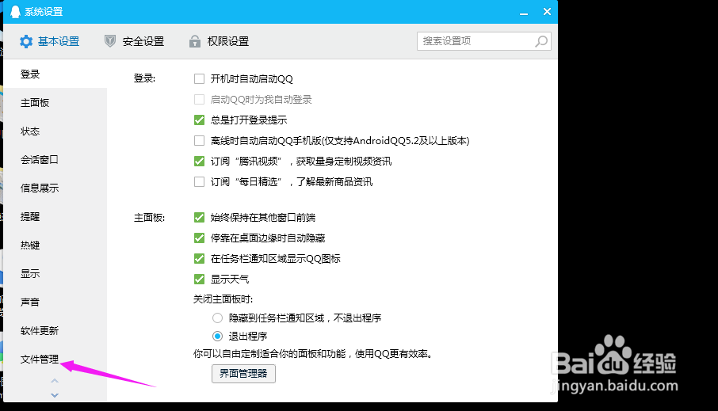This screenshot has height=411, width=718.
Task: Uncheck 在任务栏通知区域显示QQ图标
Action: tap(199, 259)
